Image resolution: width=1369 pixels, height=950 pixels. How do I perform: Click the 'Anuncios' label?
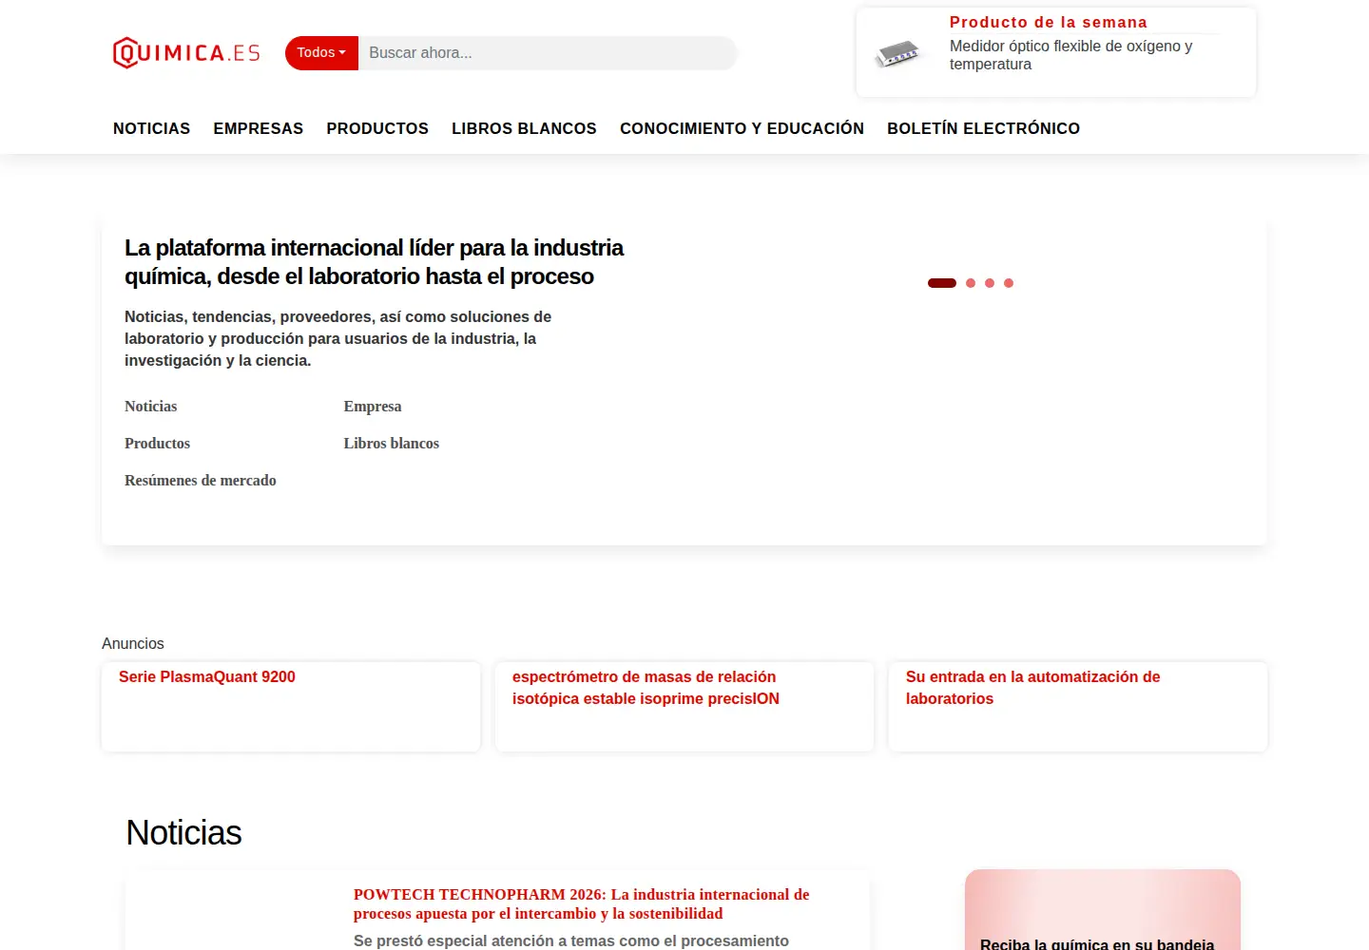[133, 643]
